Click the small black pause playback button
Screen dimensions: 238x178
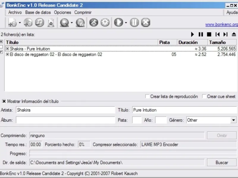pos(201,34)
